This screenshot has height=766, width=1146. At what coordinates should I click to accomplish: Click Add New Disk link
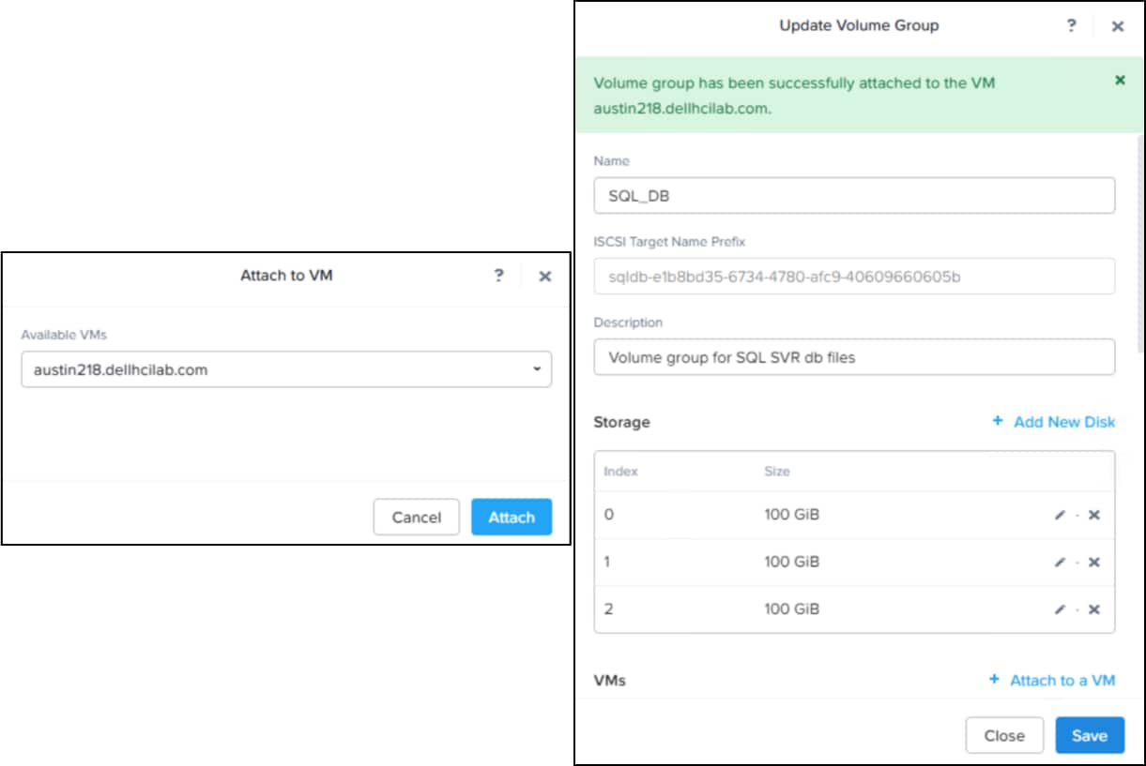(x=1054, y=422)
